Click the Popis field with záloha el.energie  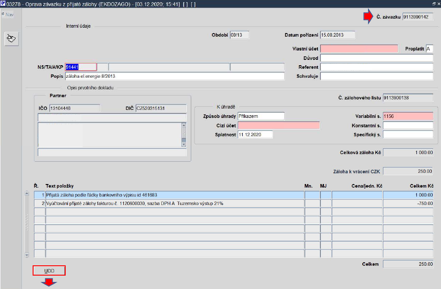coord(174,76)
